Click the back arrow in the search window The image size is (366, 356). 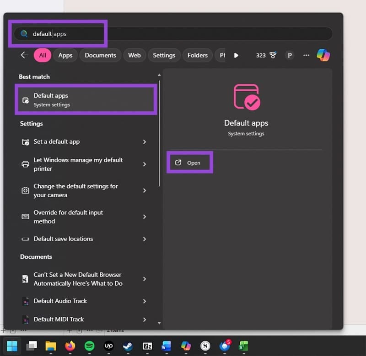click(x=24, y=55)
